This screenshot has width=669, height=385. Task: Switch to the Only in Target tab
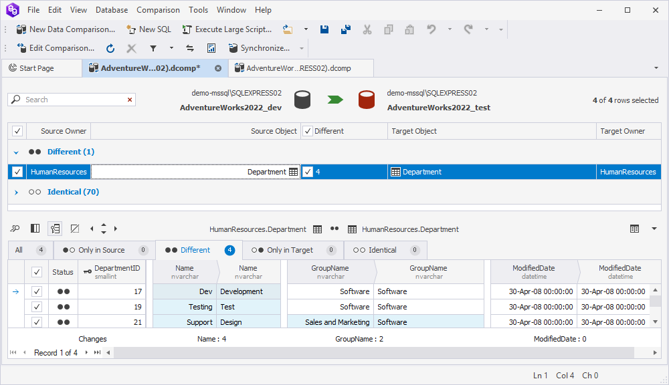pos(290,250)
